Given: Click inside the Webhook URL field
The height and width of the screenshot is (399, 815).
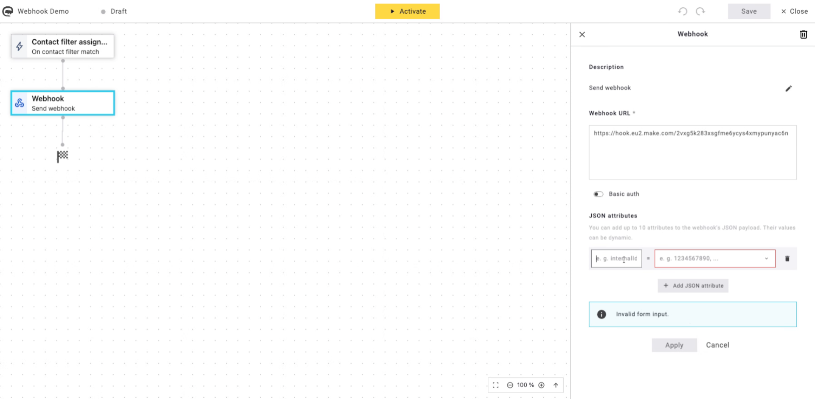Looking at the screenshot, I should [x=692, y=152].
